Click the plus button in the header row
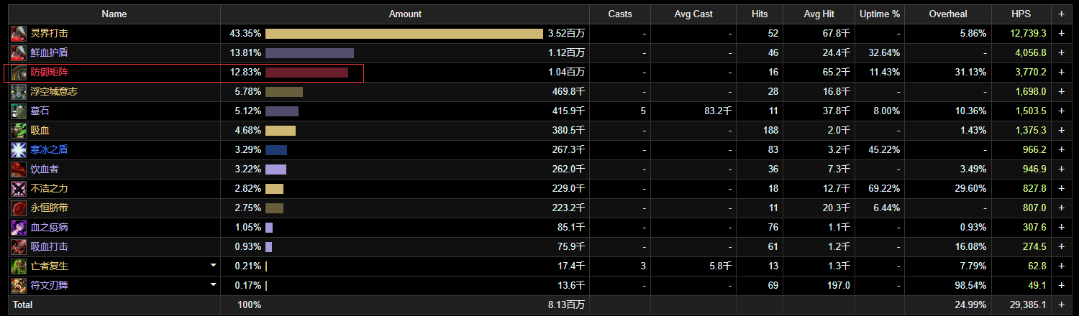 click(1061, 14)
